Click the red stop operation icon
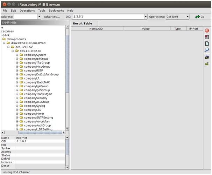 click(x=207, y=31)
